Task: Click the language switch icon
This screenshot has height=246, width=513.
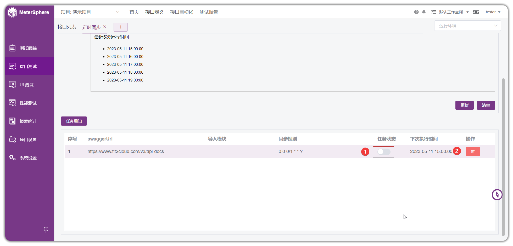Action: click(x=476, y=12)
